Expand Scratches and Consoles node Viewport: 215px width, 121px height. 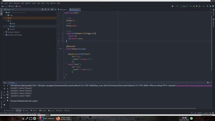(x=4, y=35)
